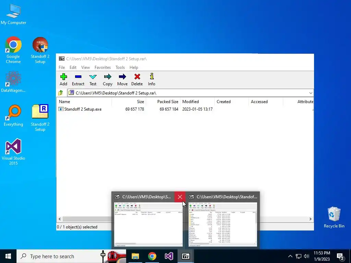Close the first 7-Zip taskbar preview

180,197
